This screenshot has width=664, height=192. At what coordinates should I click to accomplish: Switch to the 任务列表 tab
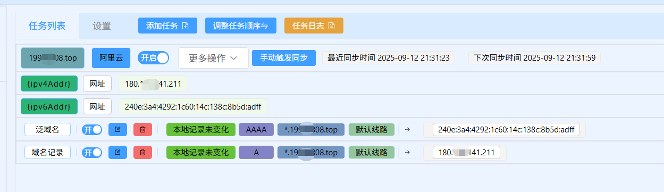click(x=47, y=26)
